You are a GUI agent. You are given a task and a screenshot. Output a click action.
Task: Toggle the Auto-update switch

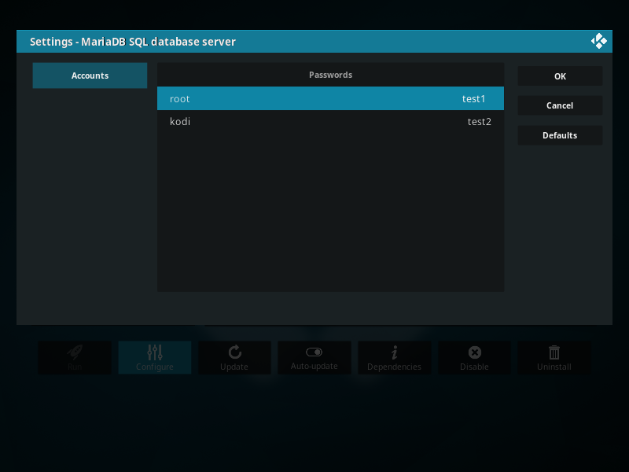(314, 352)
